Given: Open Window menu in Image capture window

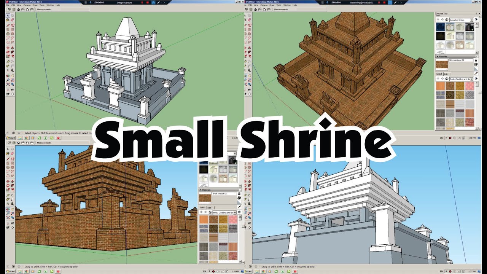Looking at the screenshot, I should pyautogui.click(x=50, y=5).
